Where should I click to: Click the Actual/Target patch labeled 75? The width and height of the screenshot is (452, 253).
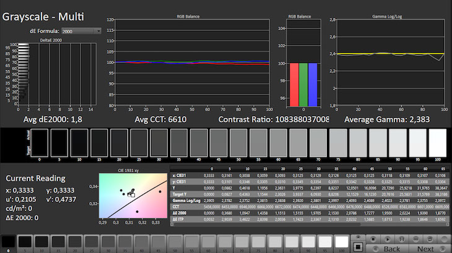click(x=338, y=143)
